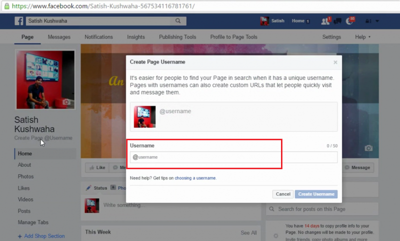Open the choosing a username link
400x241 pixels.
click(x=195, y=178)
